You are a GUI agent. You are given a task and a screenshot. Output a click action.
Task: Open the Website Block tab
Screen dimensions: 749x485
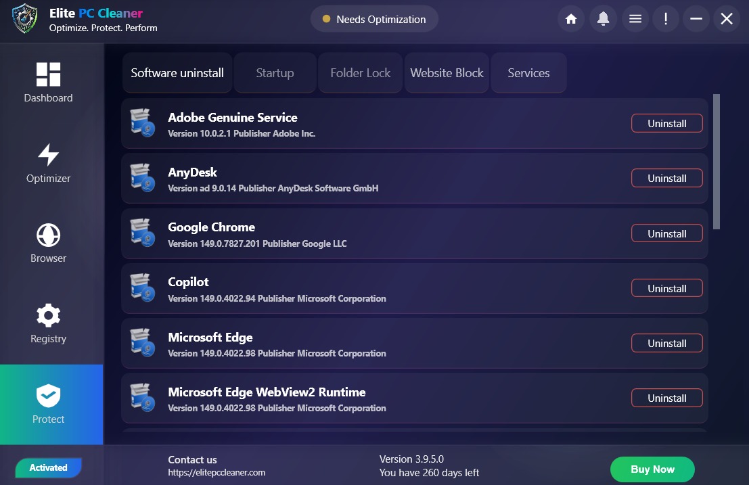click(447, 72)
